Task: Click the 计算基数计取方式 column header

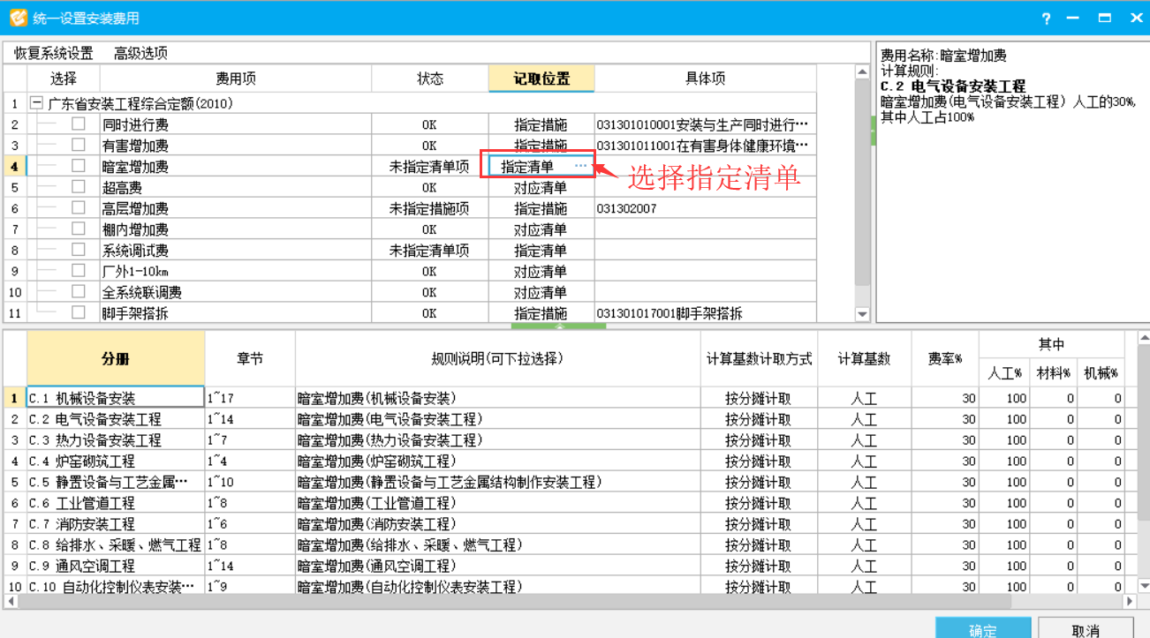Action: click(760, 358)
